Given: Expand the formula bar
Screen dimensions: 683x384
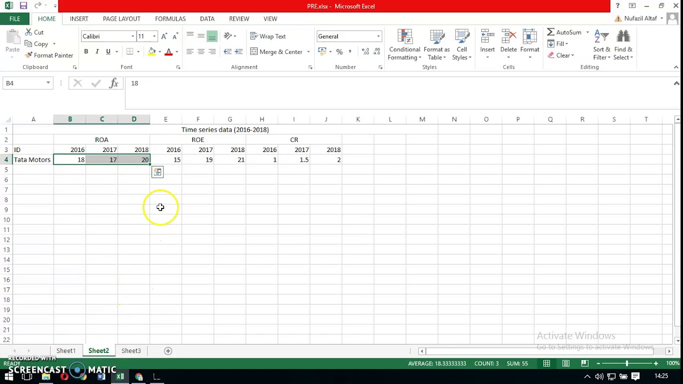Looking at the screenshot, I should pos(676,83).
